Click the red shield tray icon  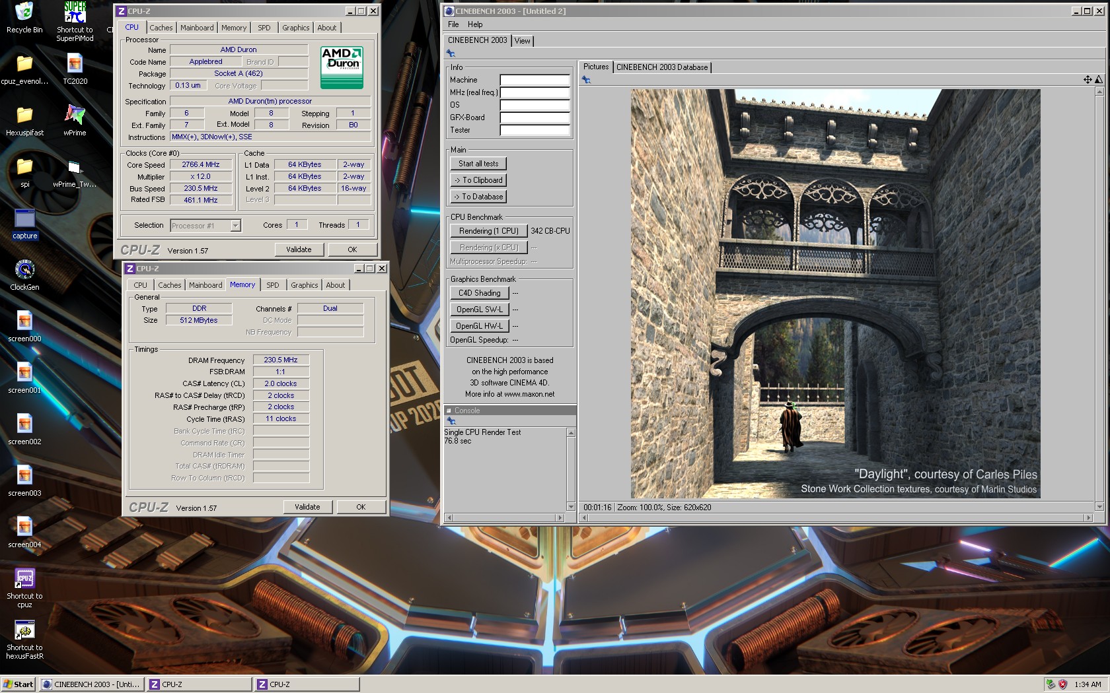(x=1063, y=684)
